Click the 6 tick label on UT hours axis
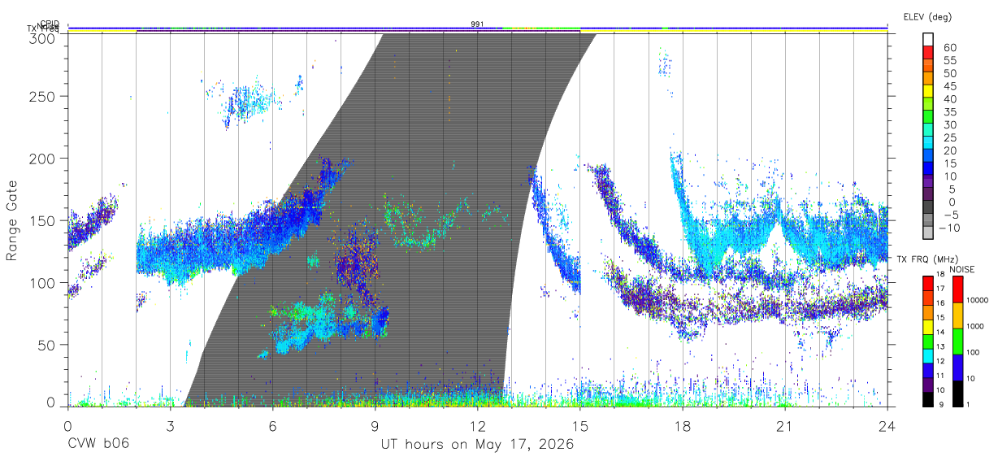998x461 pixels. (x=272, y=426)
